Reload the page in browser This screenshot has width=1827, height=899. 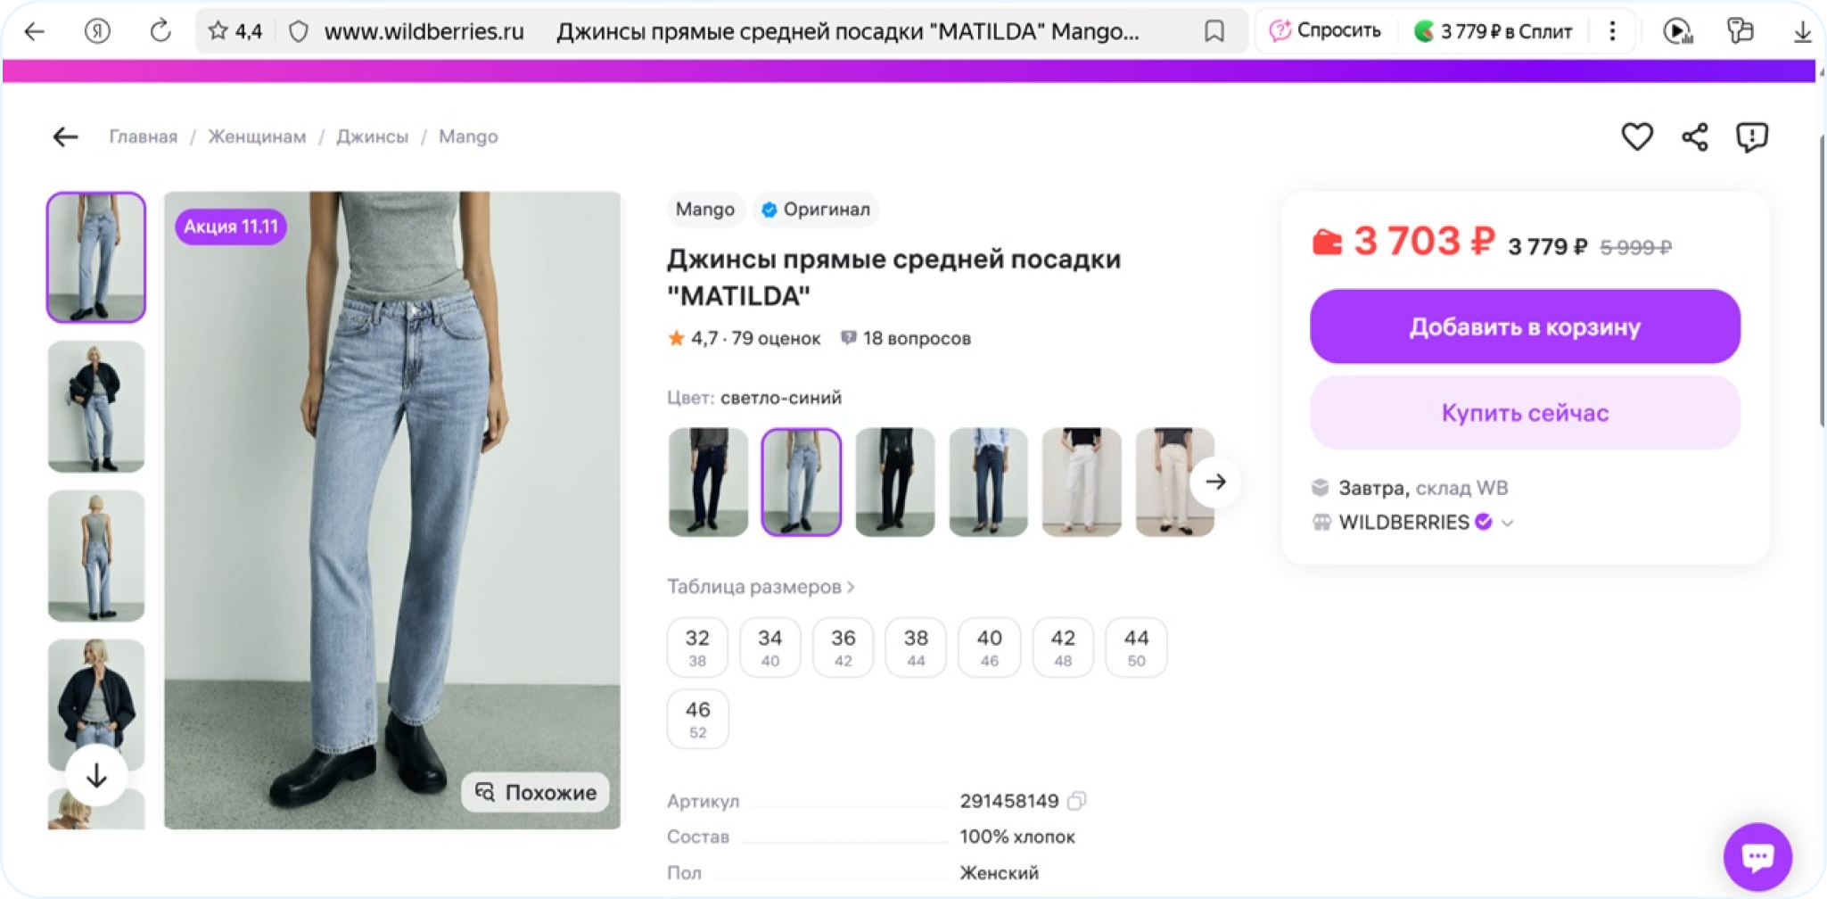[160, 31]
